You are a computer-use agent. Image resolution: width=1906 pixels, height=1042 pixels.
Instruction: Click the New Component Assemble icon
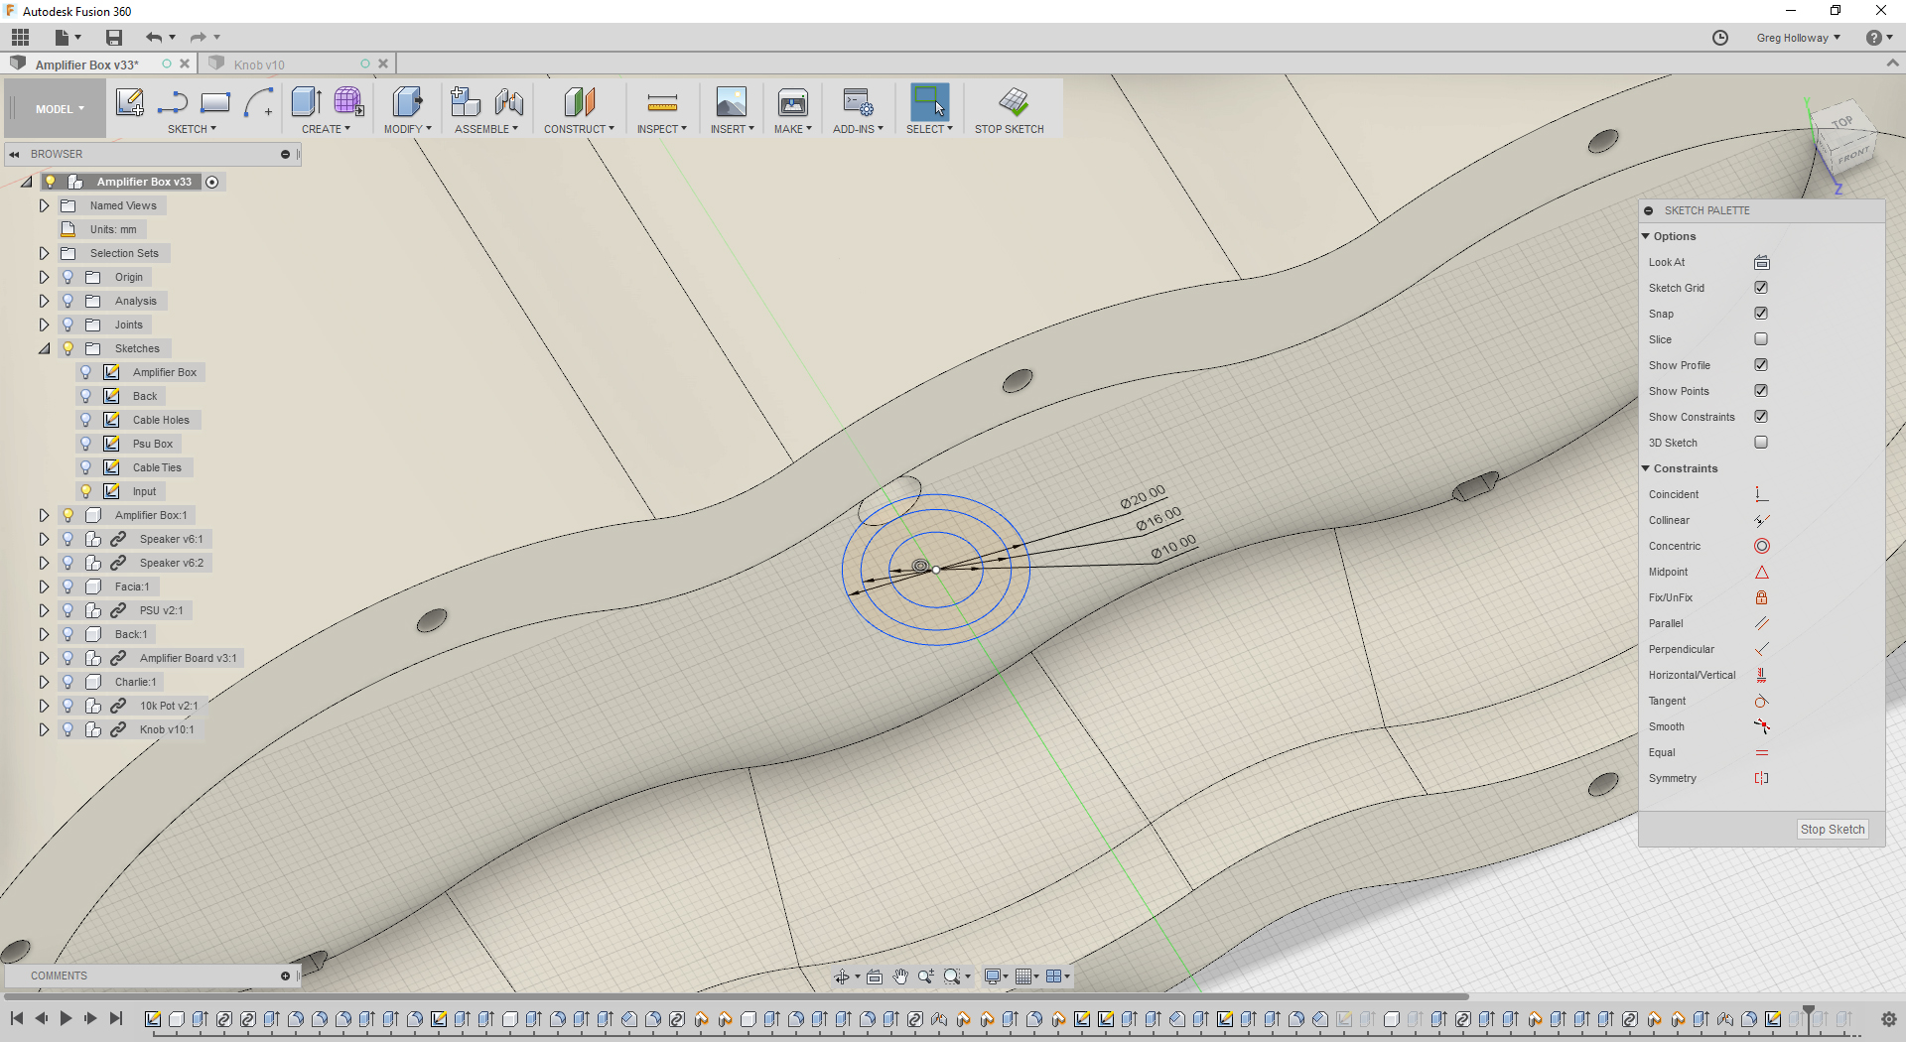465,102
